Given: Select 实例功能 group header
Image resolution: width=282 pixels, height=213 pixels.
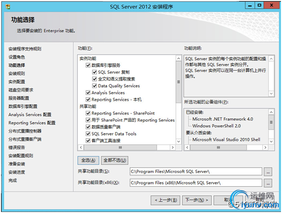Looking at the screenshot, I should 88,59.
